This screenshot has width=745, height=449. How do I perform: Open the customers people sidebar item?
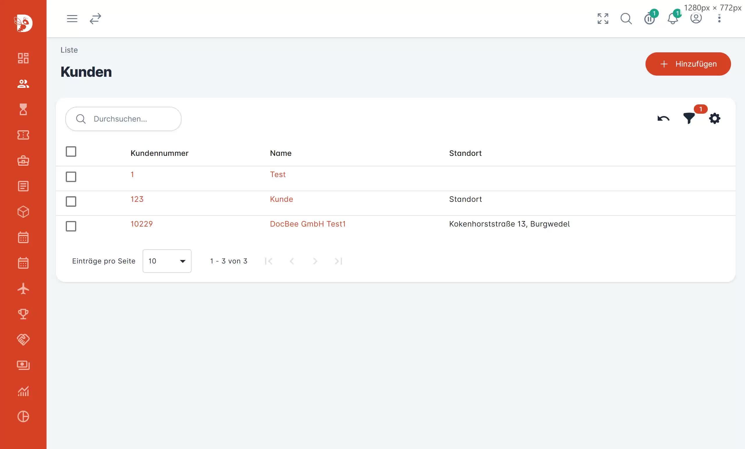[x=23, y=84]
